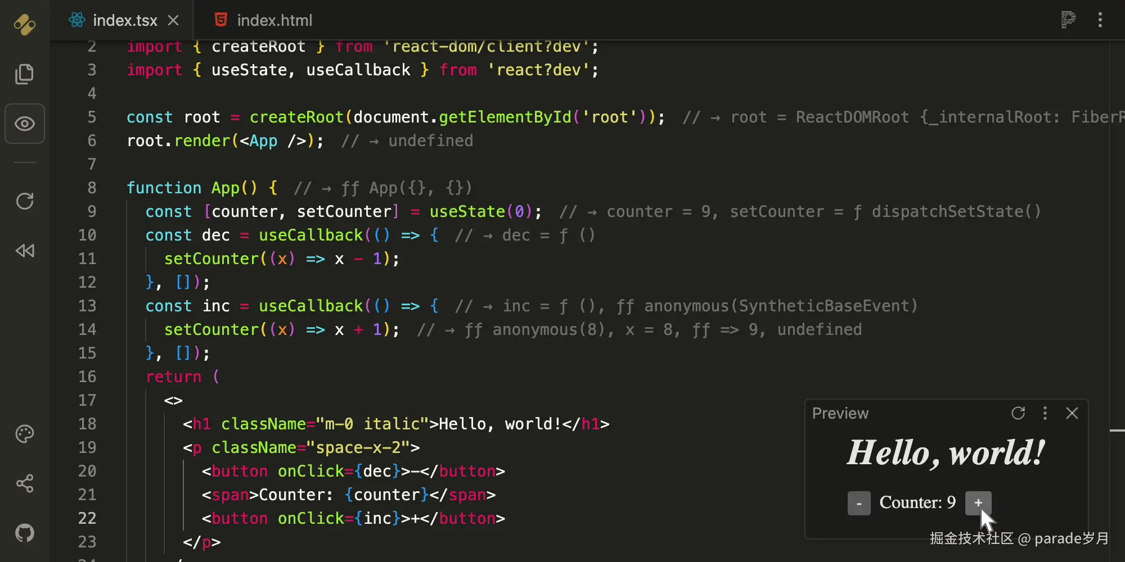Run Prettier formatting on the code

[x=1067, y=20]
